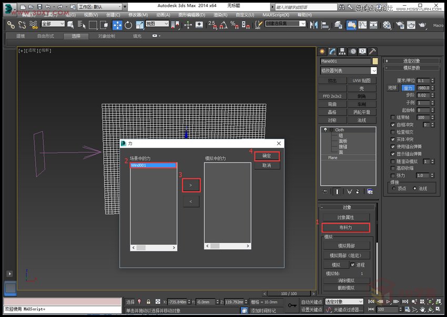Screen dimensions: 447x317
Task: Open the Select by Name dialog icon
Action: (x=81, y=25)
